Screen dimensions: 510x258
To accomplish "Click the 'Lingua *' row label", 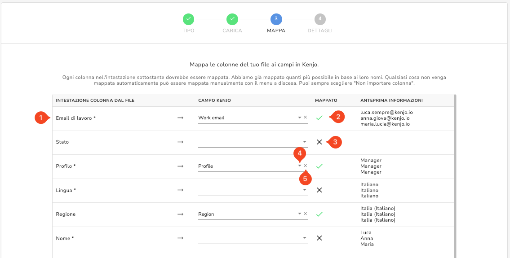I will click(66, 190).
